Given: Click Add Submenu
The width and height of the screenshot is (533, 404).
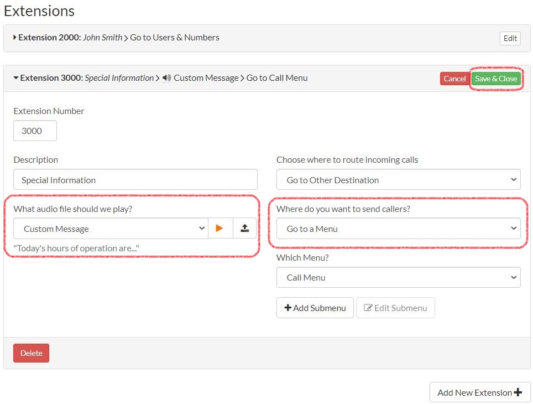Looking at the screenshot, I should click(315, 308).
